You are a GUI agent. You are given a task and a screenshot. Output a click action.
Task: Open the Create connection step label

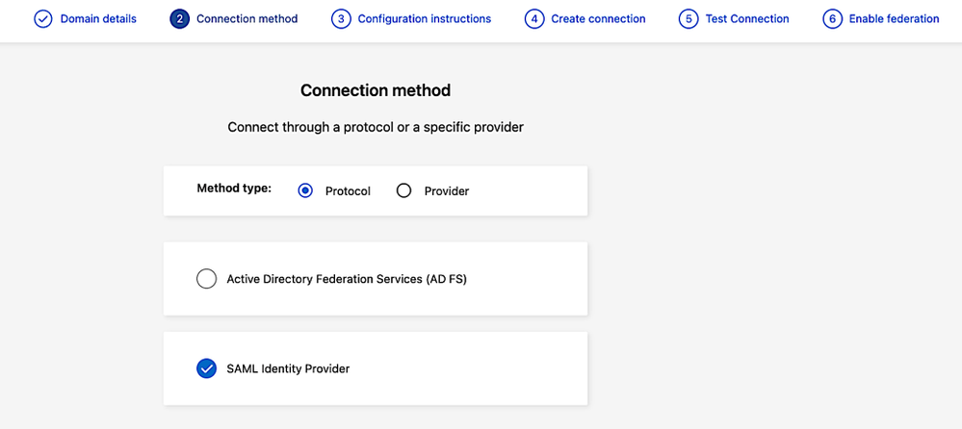[x=598, y=19]
